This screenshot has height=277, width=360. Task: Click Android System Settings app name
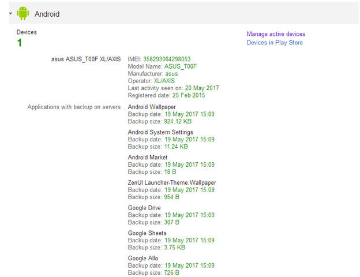(160, 132)
